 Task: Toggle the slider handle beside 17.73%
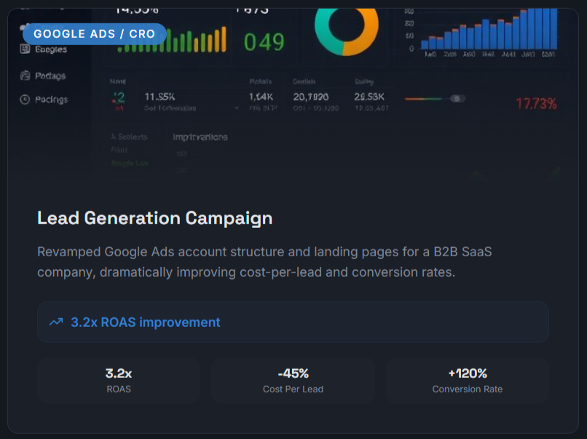pos(457,98)
